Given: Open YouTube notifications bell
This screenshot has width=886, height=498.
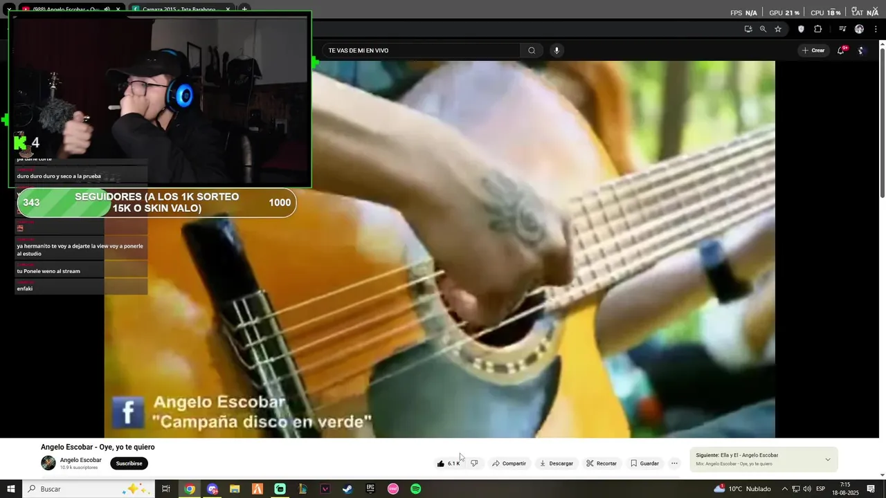Looking at the screenshot, I should point(841,50).
